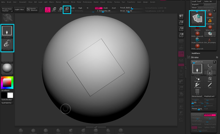Click the Load Tool button
220x134 pixels.
click(x=197, y=1)
